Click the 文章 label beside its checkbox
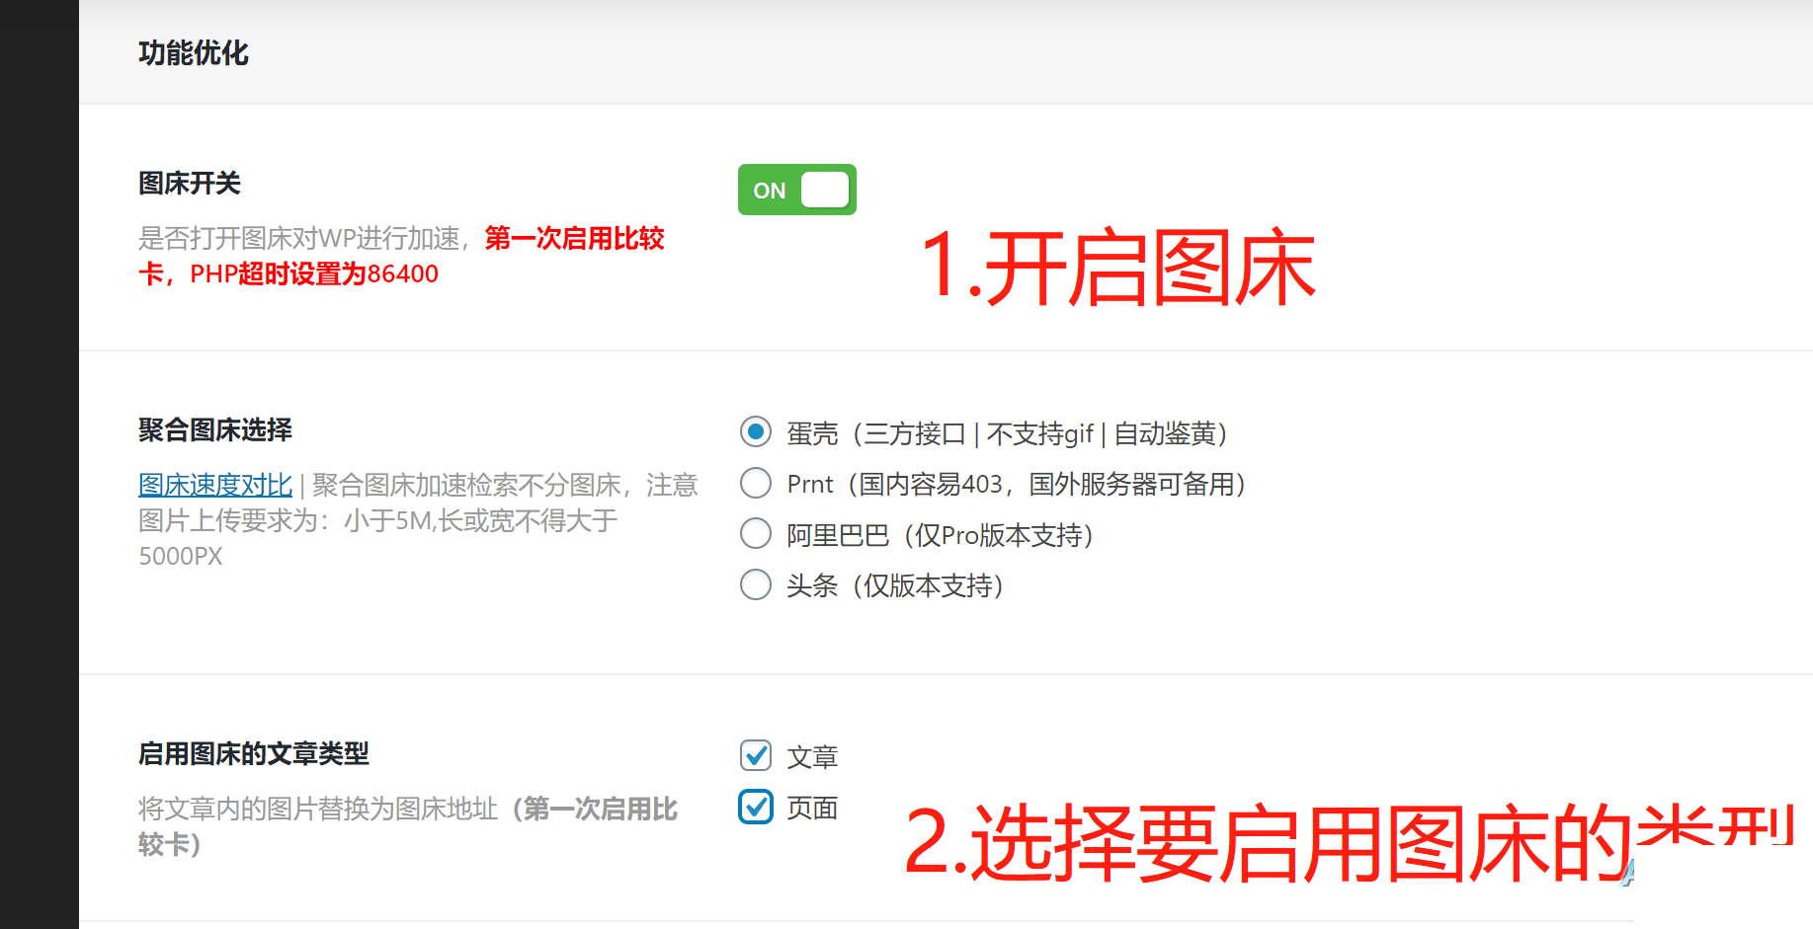1813x929 pixels. (x=812, y=757)
